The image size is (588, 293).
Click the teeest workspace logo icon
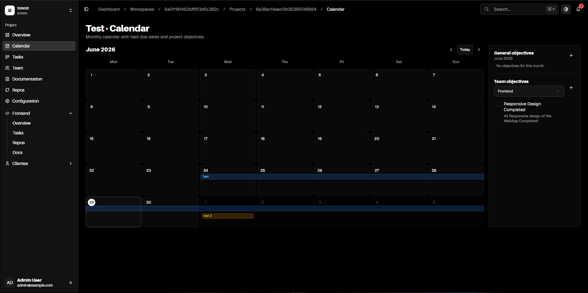(10, 10)
